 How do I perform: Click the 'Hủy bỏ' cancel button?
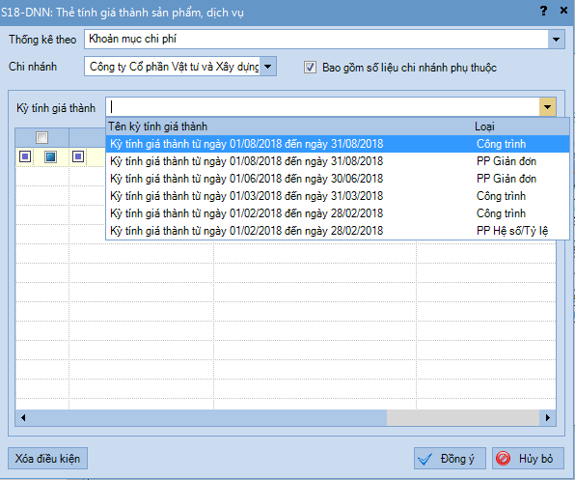click(528, 459)
